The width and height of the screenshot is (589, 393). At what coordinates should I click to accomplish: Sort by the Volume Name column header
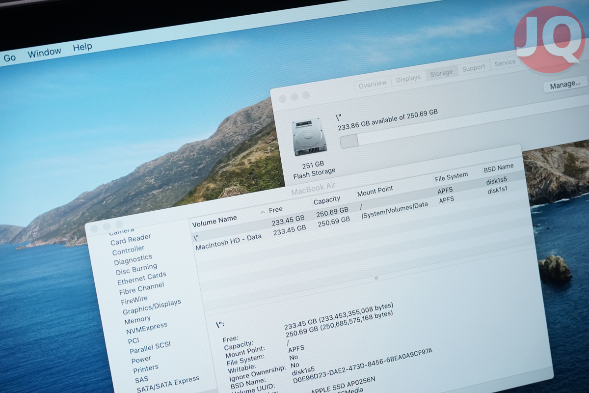(x=214, y=221)
